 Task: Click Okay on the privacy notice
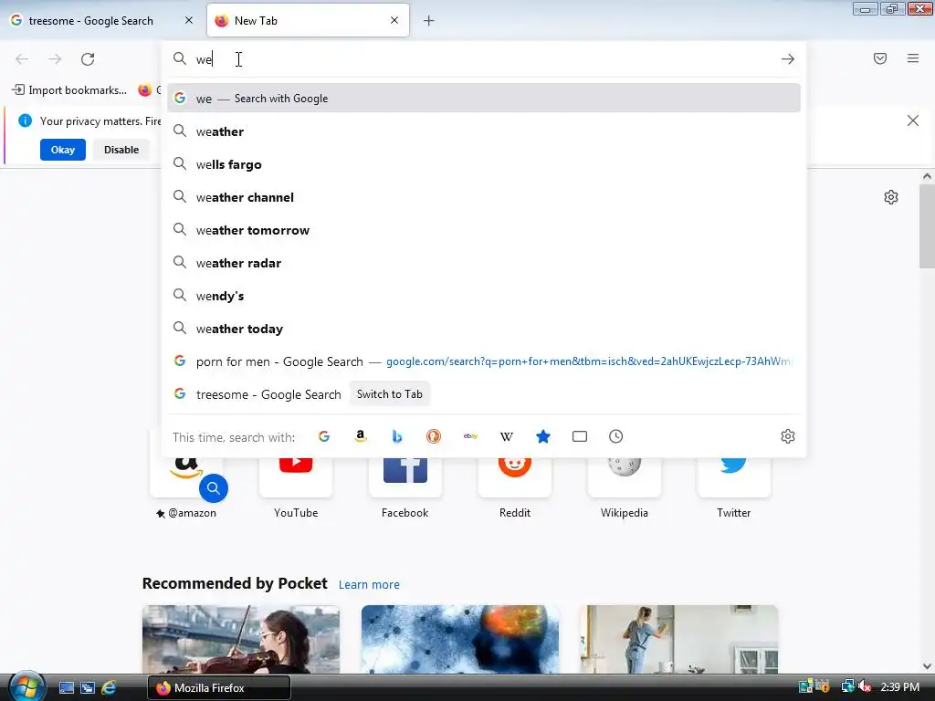[x=63, y=150]
